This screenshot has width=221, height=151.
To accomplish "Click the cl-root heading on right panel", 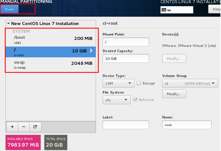I will tap(110, 23).
